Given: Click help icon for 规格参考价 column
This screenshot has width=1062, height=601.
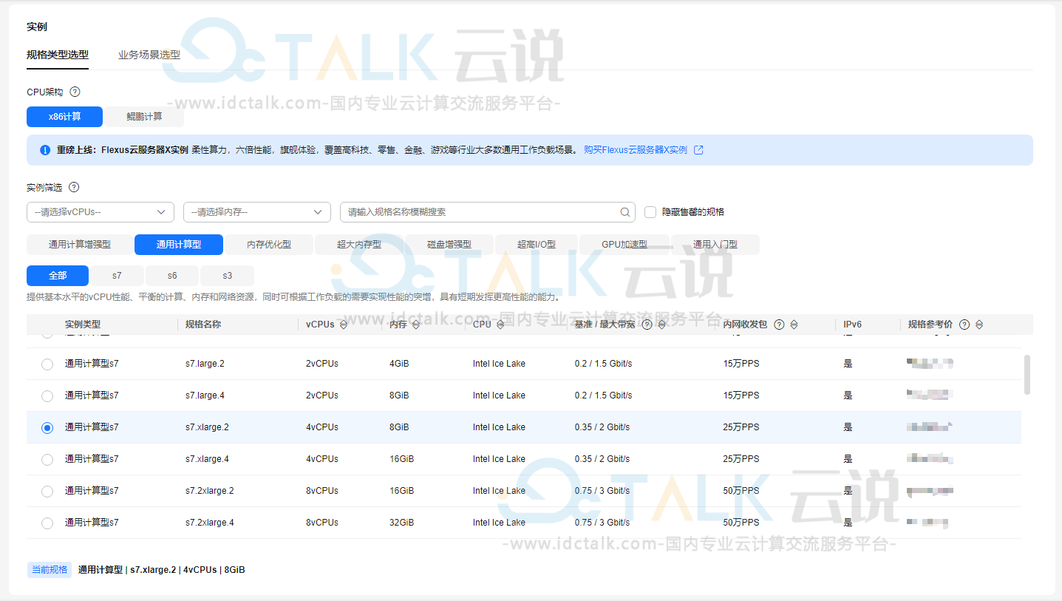Looking at the screenshot, I should click(964, 325).
